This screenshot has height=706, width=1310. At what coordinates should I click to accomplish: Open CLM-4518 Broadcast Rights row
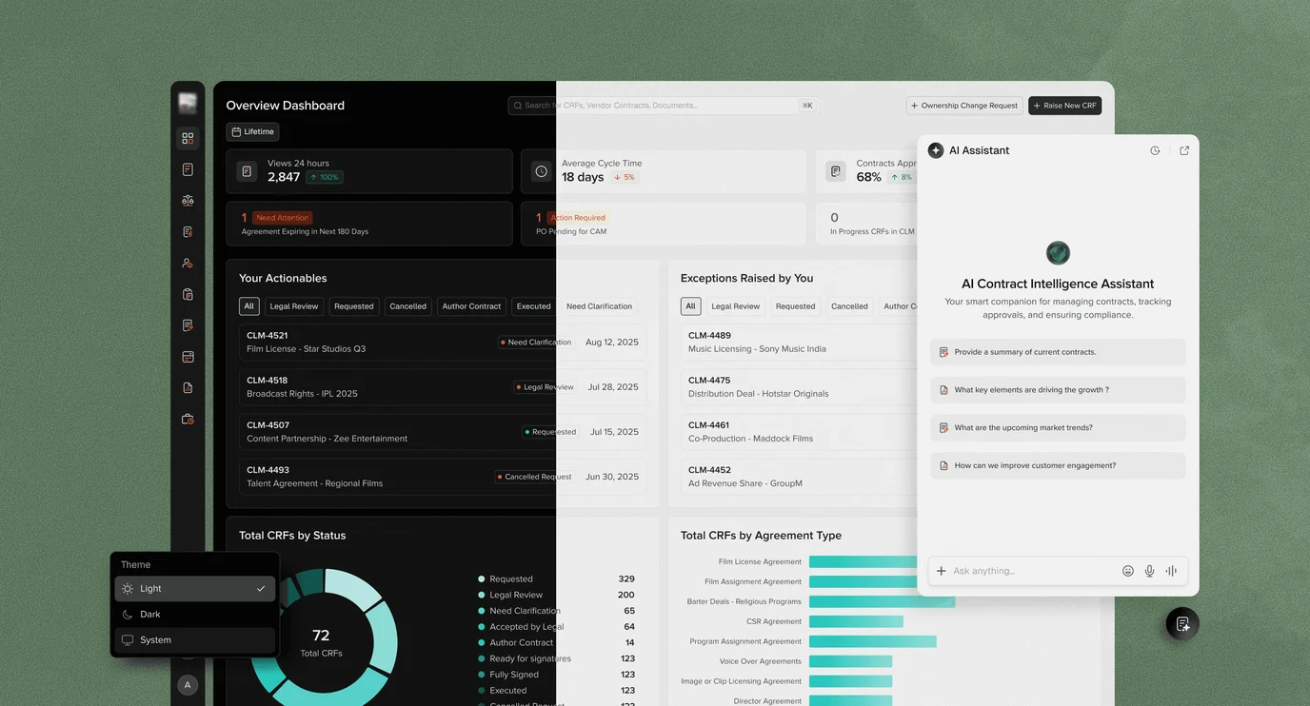[x=443, y=387]
